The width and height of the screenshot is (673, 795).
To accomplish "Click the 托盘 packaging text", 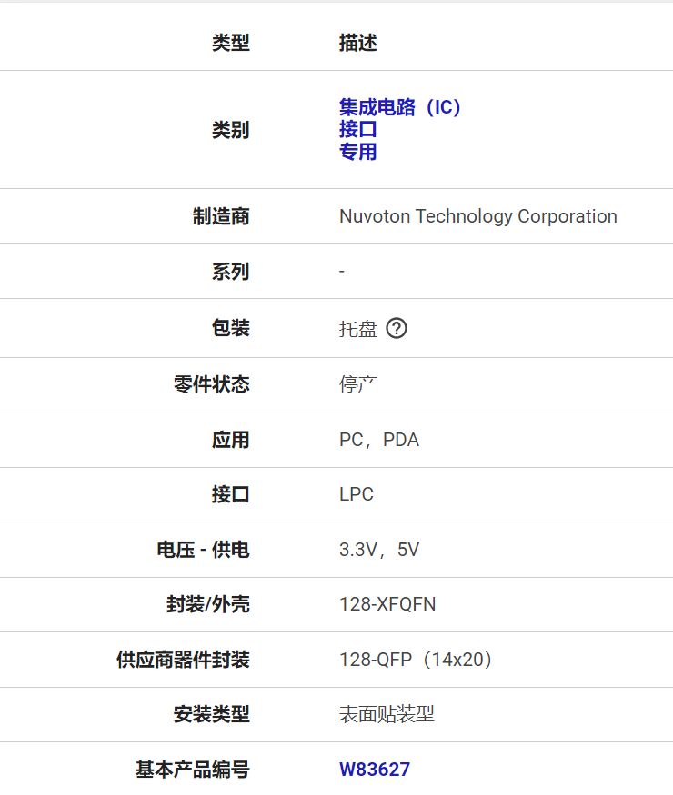I will pyautogui.click(x=358, y=329).
